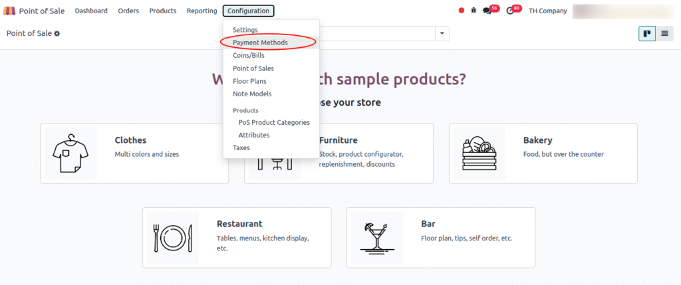This screenshot has height=285, width=681.
Task: Open the Dashboard menu
Action: [91, 11]
